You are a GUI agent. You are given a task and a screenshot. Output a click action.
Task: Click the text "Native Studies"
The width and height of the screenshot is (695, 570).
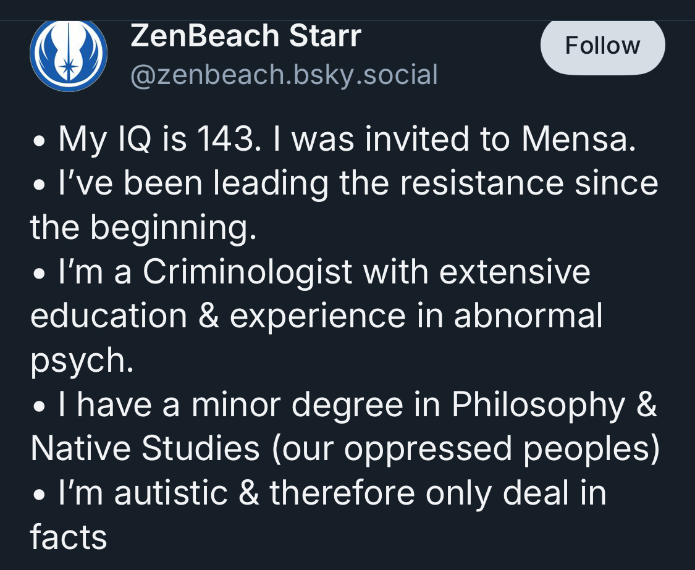coord(145,449)
